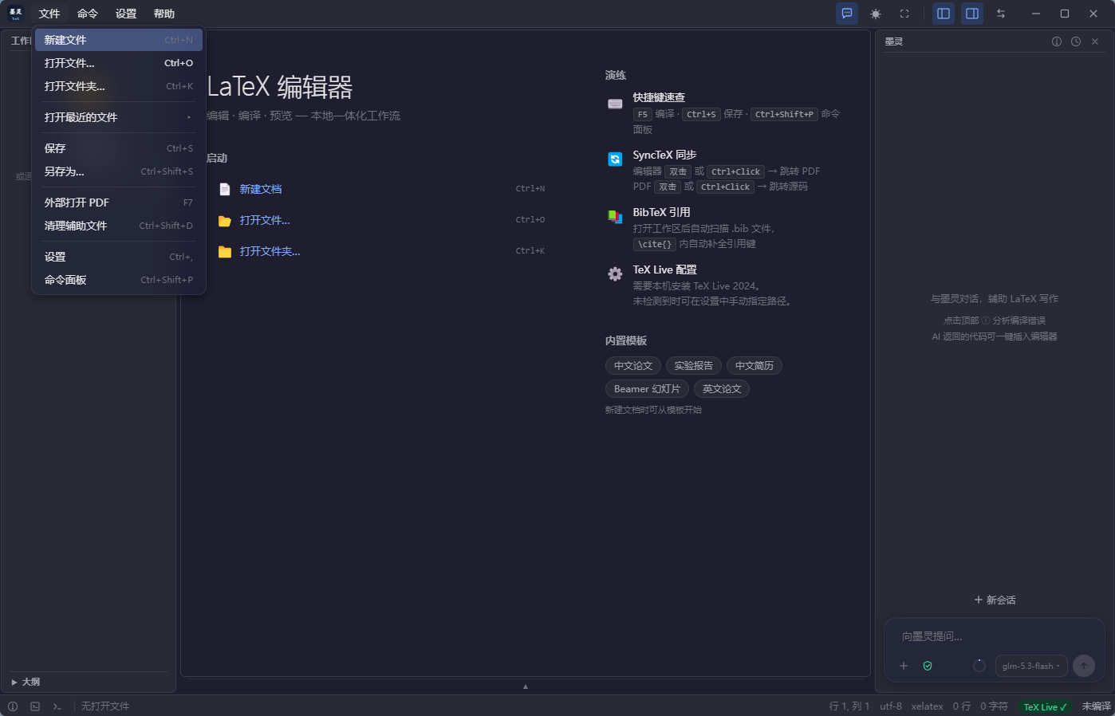Select the 中文简历 template
This screenshot has height=716, width=1115.
click(754, 366)
